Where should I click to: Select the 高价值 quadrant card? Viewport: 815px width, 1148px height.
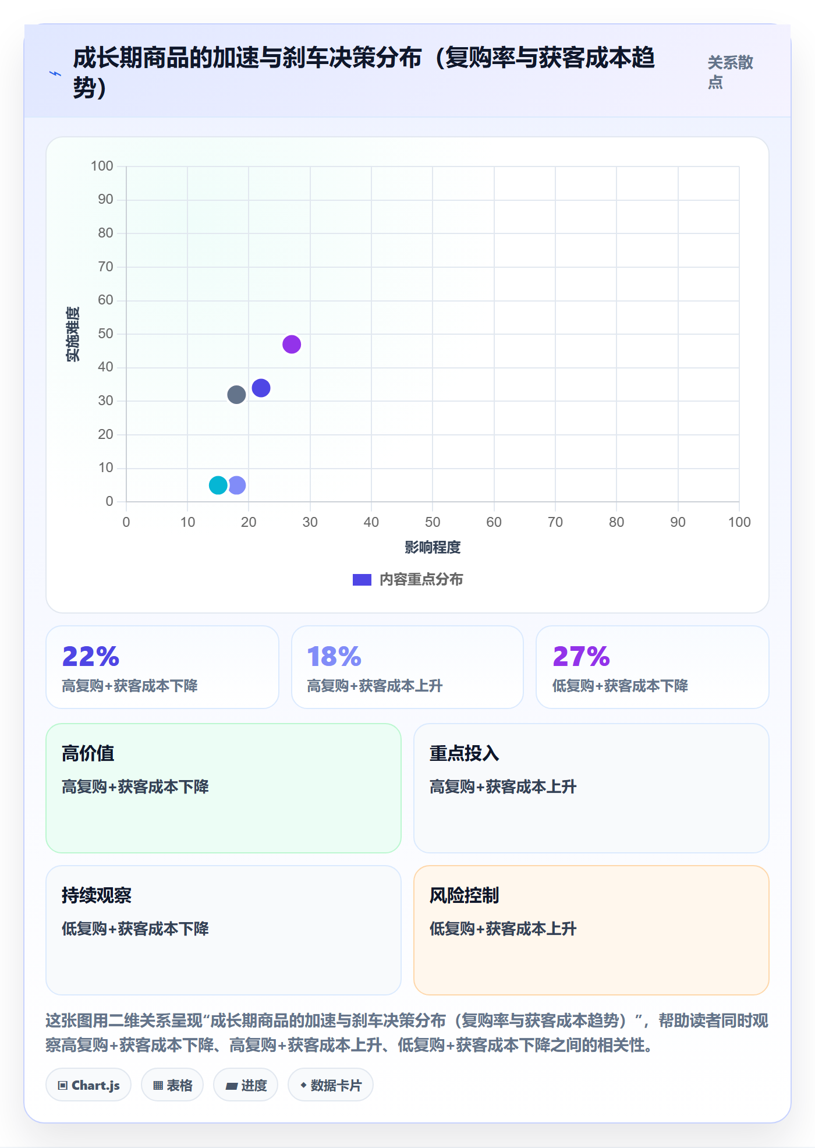(x=224, y=788)
